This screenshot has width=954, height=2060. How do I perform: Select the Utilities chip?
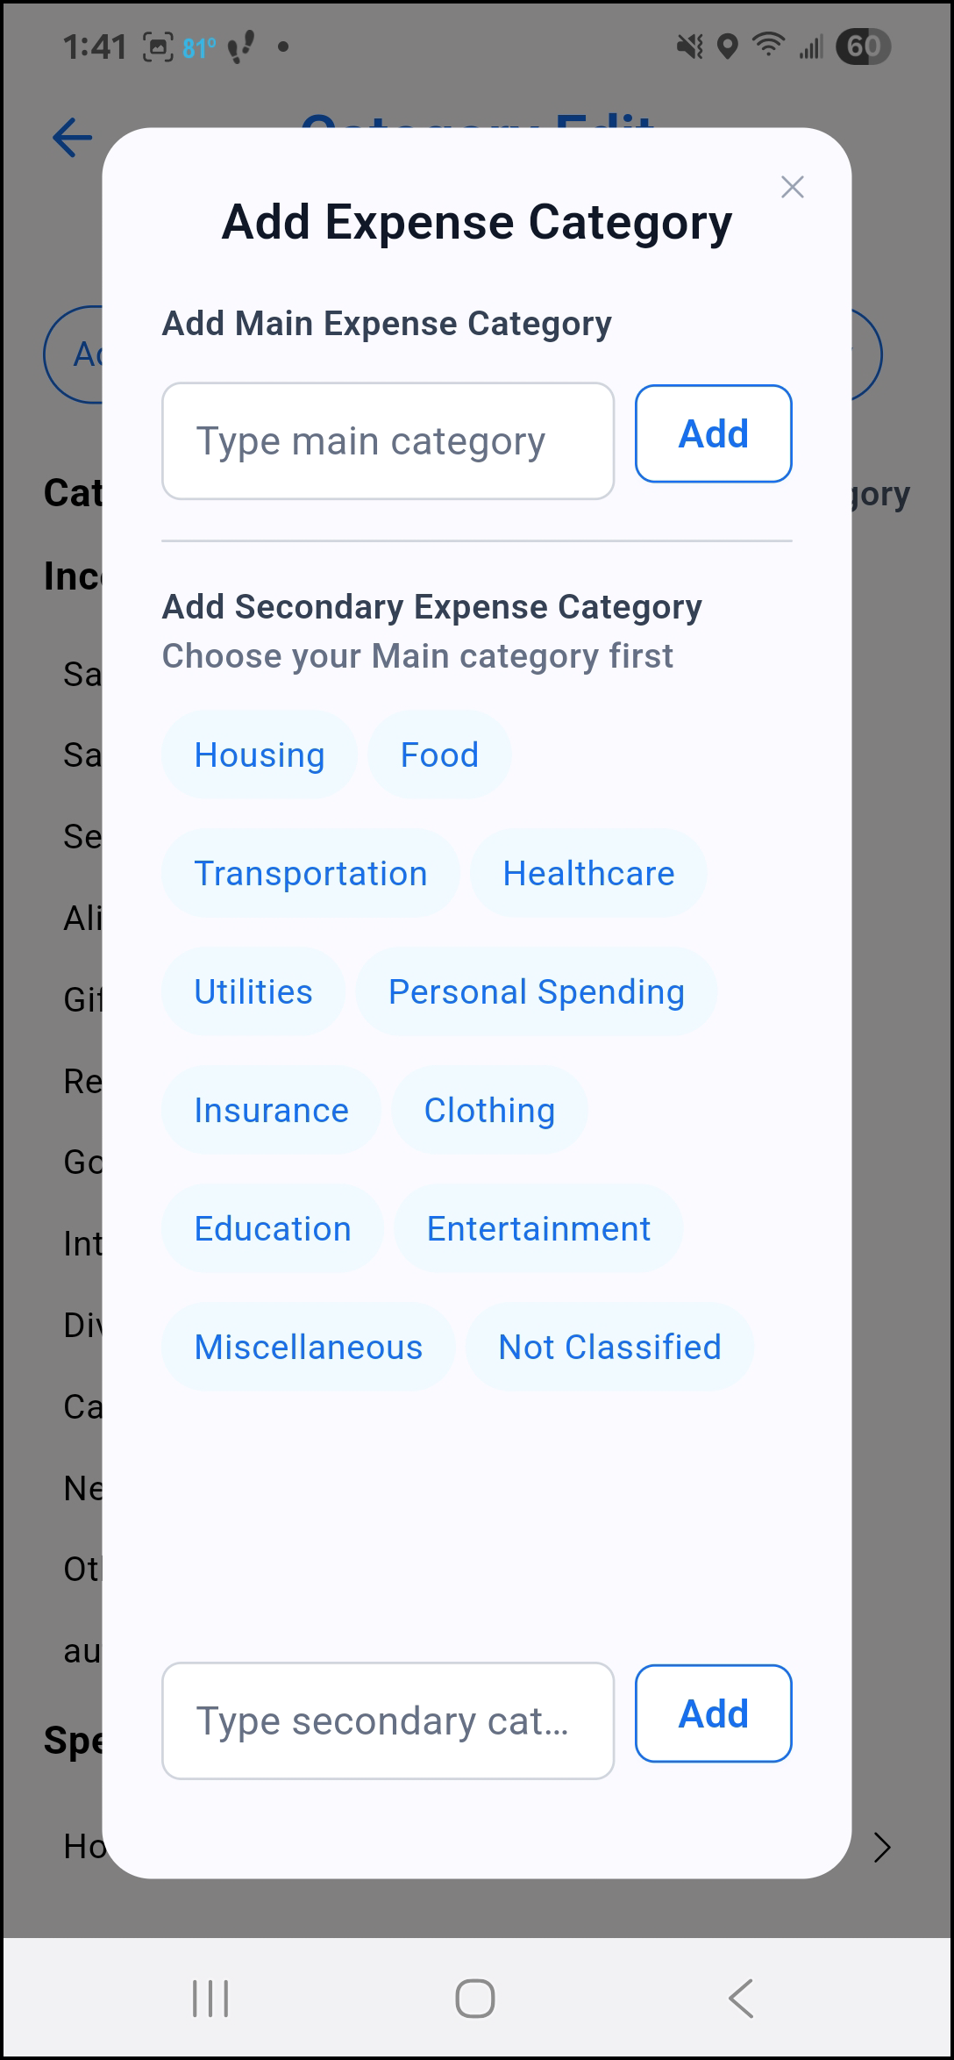pos(253,991)
